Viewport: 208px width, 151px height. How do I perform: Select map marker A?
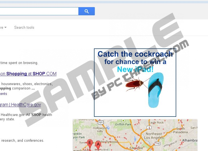pos(98,145)
